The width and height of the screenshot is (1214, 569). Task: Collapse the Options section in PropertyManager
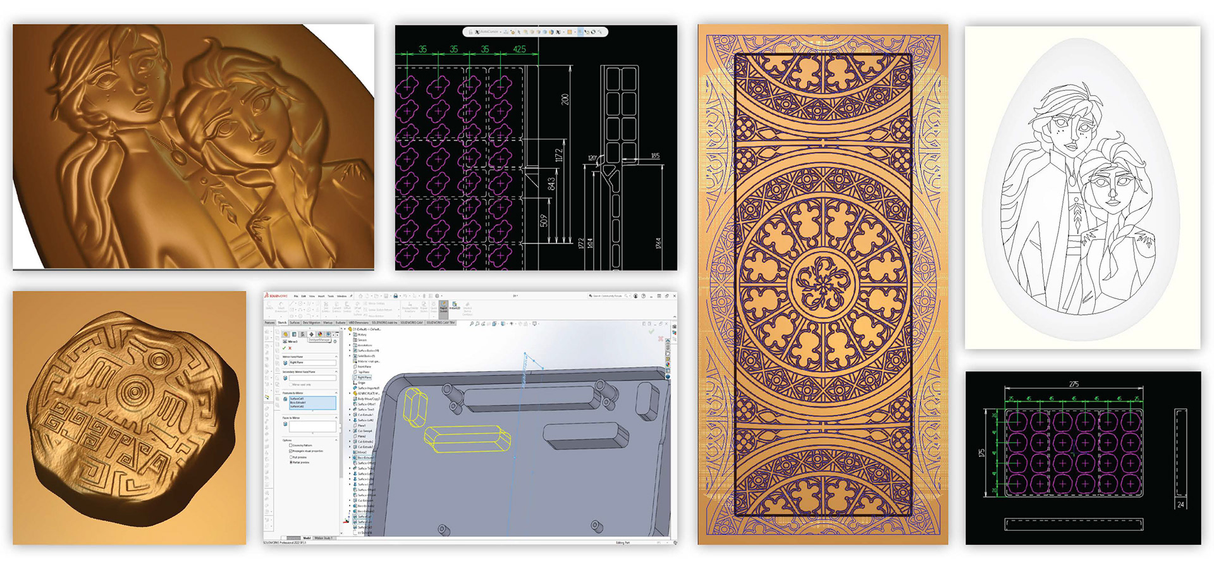click(336, 440)
